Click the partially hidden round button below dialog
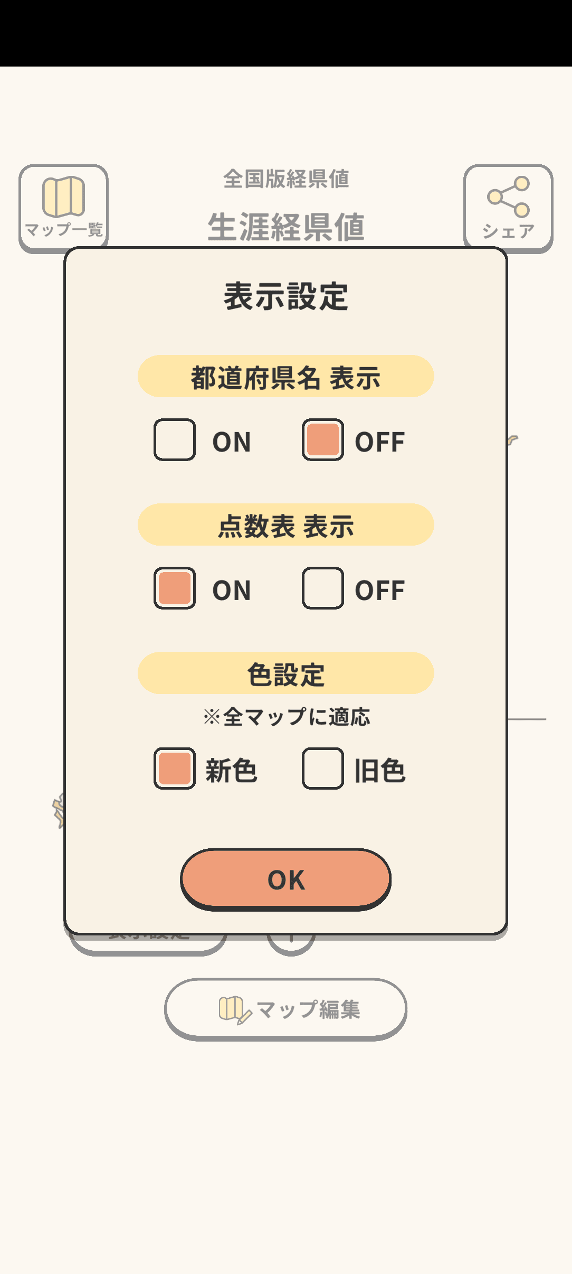Image resolution: width=572 pixels, height=1274 pixels. pos(291,946)
